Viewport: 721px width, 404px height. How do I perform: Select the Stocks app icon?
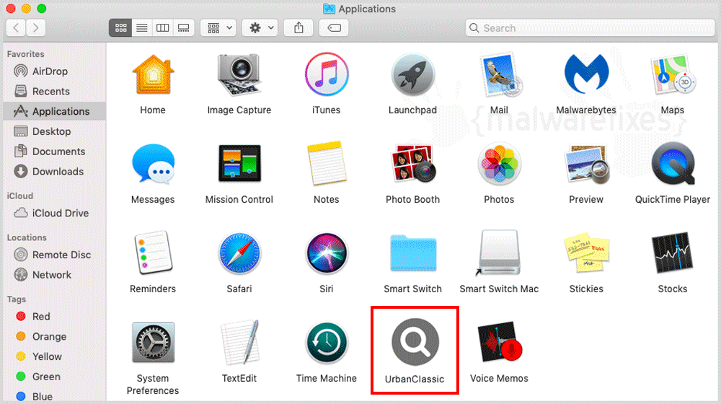[673, 253]
